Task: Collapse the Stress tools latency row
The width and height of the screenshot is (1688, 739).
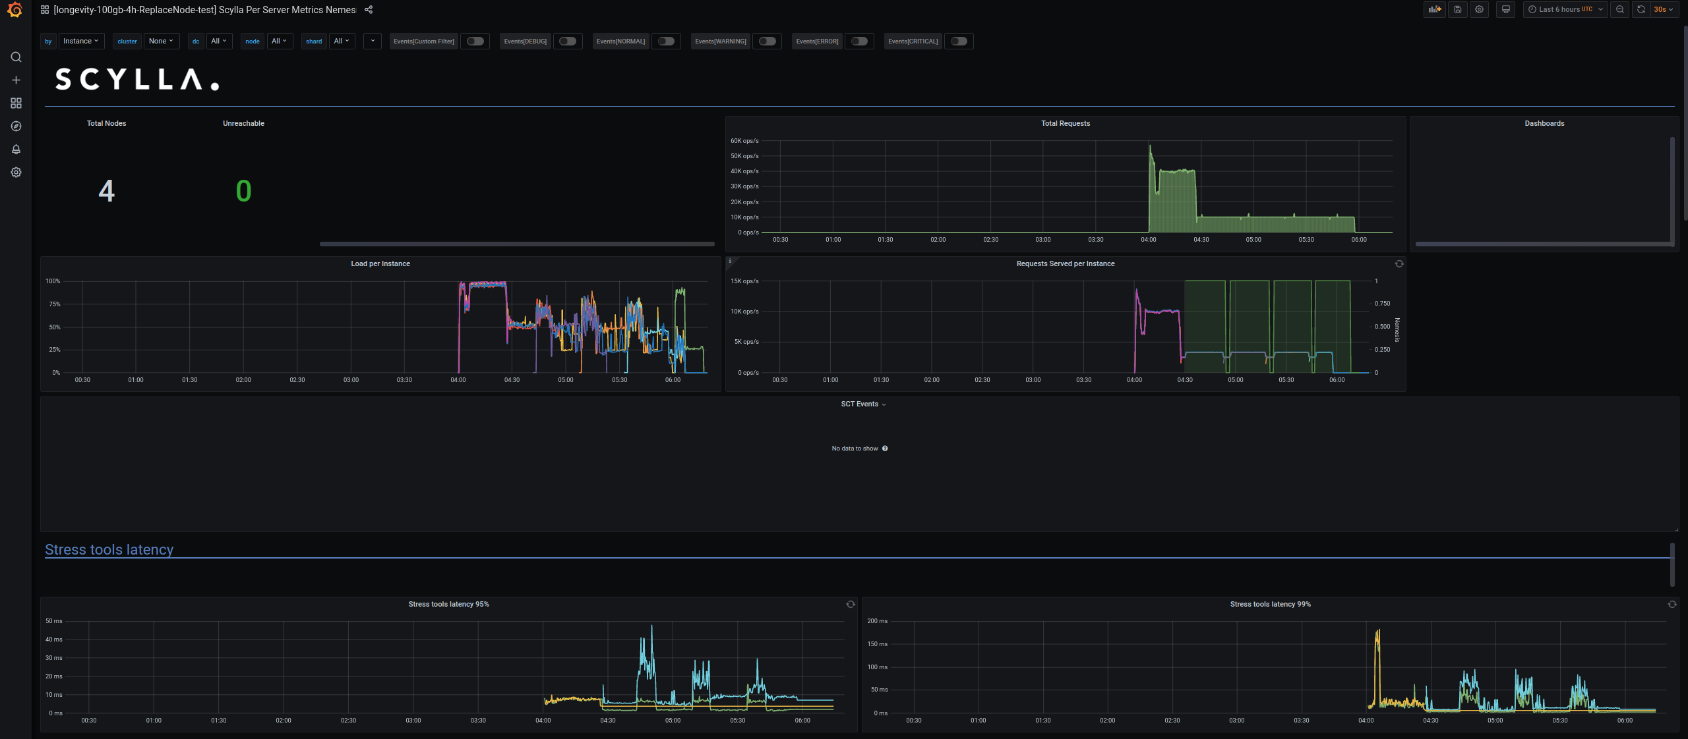Action: pyautogui.click(x=109, y=549)
